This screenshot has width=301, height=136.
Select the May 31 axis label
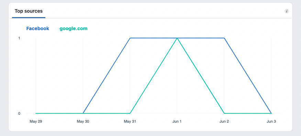coord(130,122)
